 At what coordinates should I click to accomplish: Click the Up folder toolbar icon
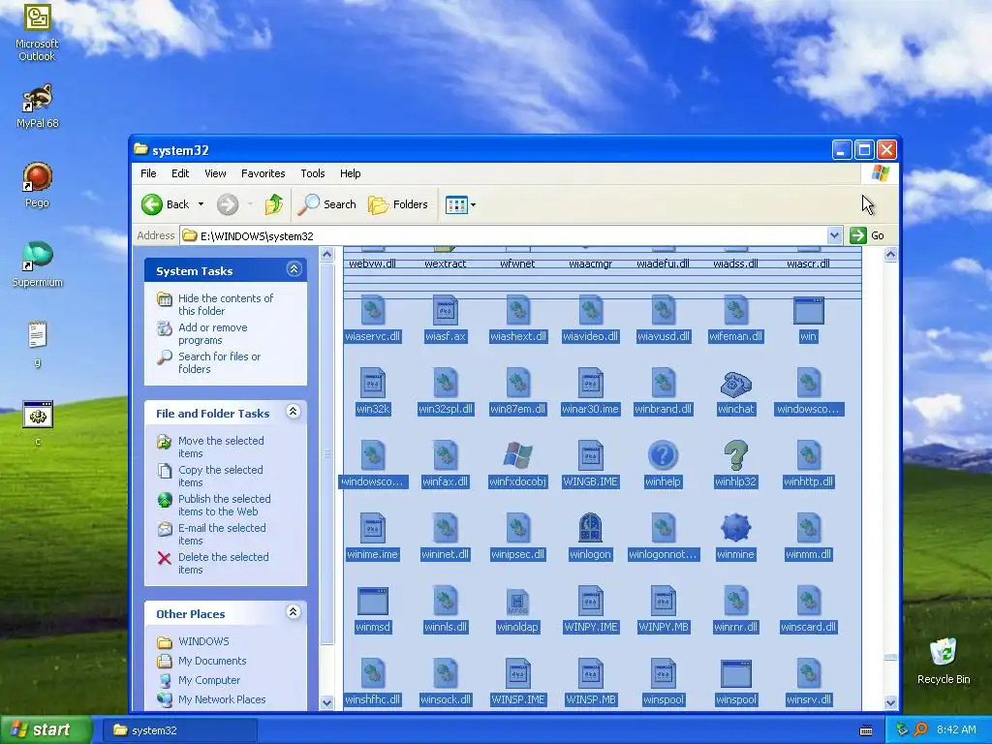coord(274,204)
